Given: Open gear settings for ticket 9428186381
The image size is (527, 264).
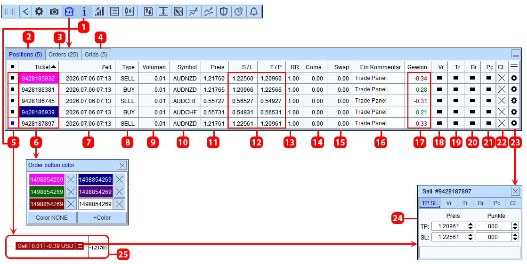Looking at the screenshot, I should (x=514, y=89).
